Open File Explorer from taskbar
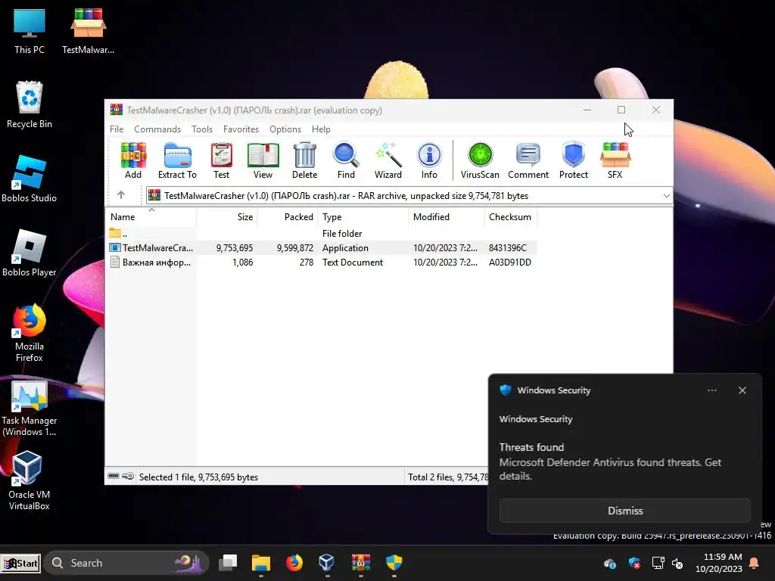This screenshot has height=581, width=775. coord(260,562)
